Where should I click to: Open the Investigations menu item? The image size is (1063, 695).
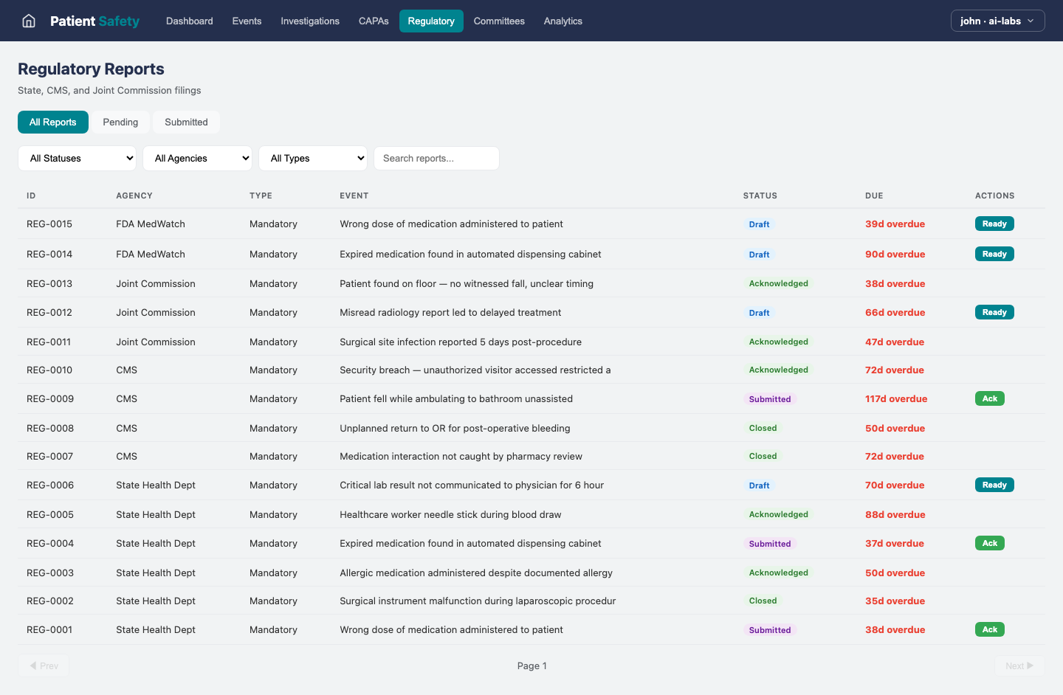point(310,21)
